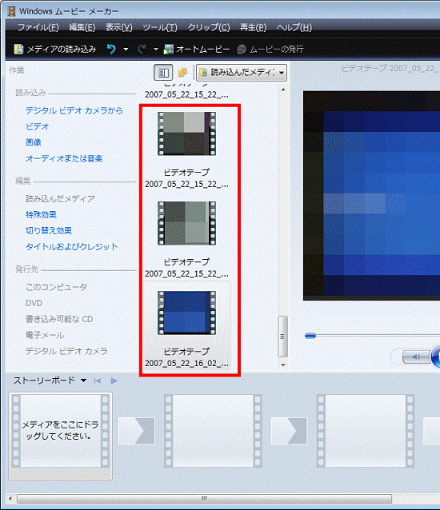This screenshot has height=510, width=440.
Task: Open the 読み込んだメディア dropdown
Action: coord(241,72)
